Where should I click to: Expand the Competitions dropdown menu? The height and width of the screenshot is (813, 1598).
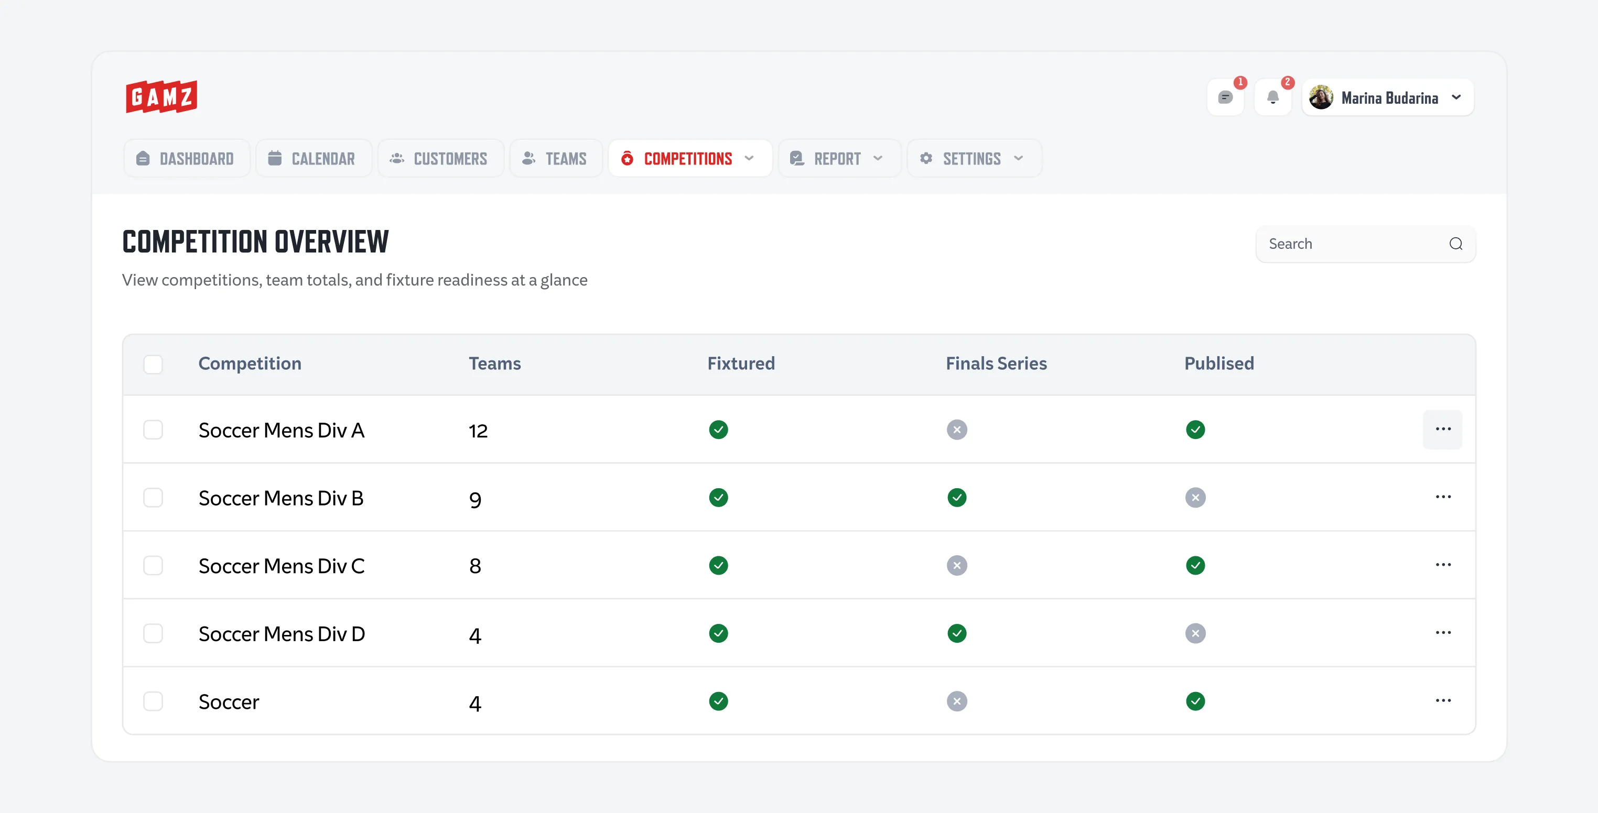pos(749,159)
